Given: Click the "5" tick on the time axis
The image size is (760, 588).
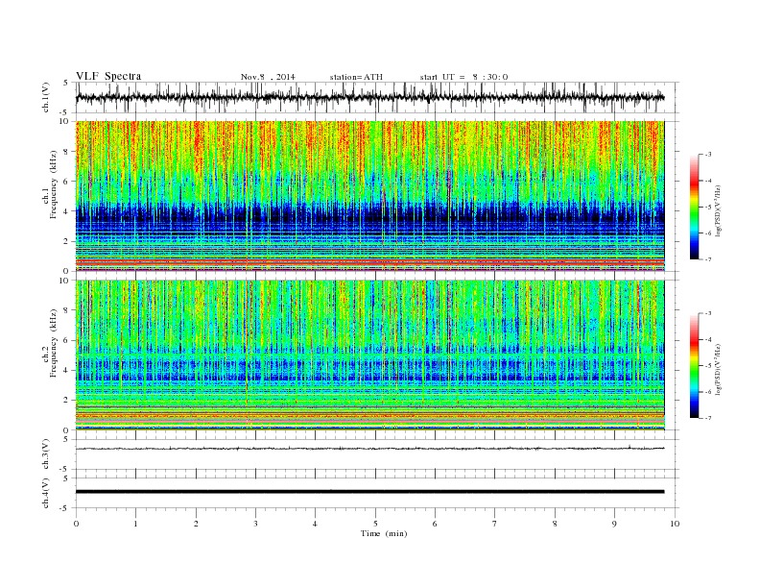Looking at the screenshot, I should click(375, 524).
